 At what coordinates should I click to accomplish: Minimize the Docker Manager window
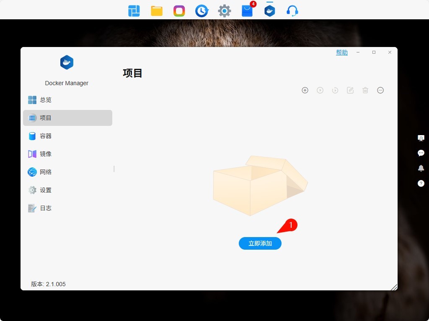[x=358, y=52]
